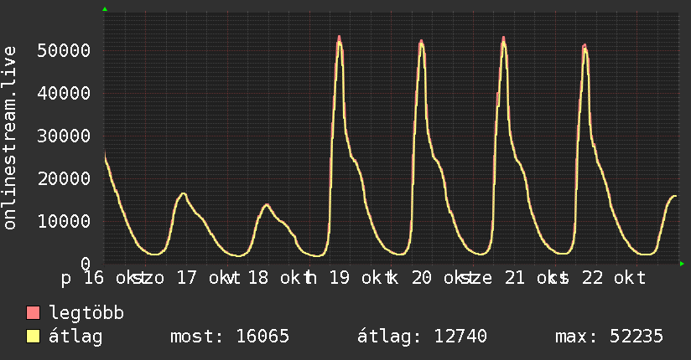This screenshot has width=691, height=360.
Task: Click the yellow átlag legend swatch
Action: 33,337
